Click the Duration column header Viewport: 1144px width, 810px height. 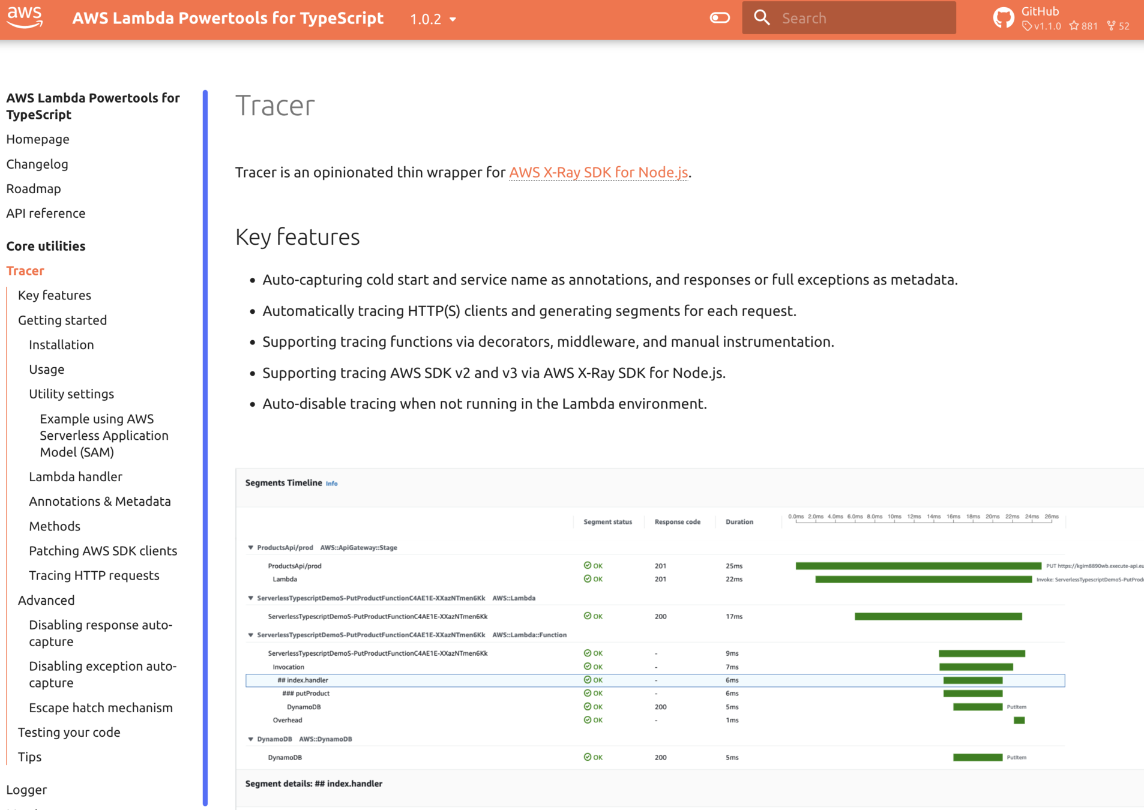[x=739, y=522]
